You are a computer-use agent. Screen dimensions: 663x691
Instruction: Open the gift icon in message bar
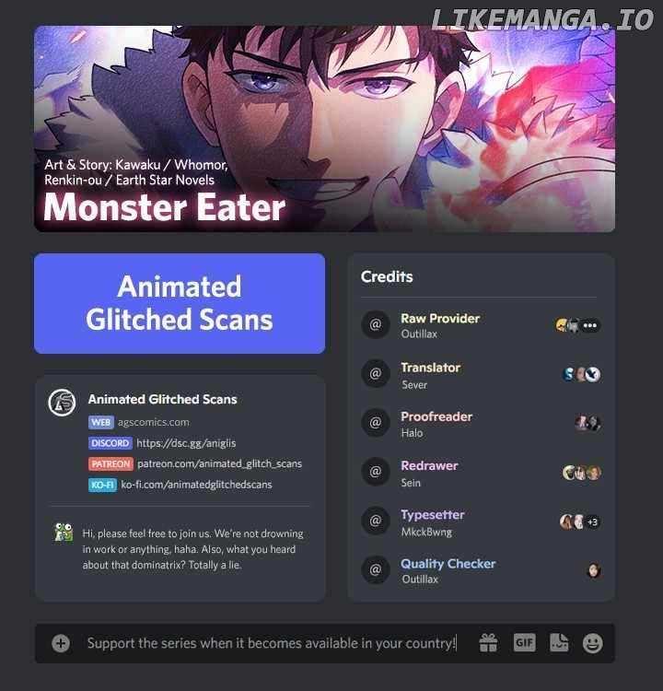[x=489, y=643]
